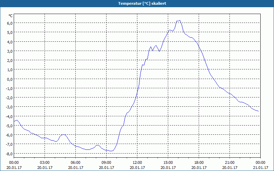This screenshot has width=274, height=171.
Task: Click the 12:00 time label
Action: pos(137,163)
